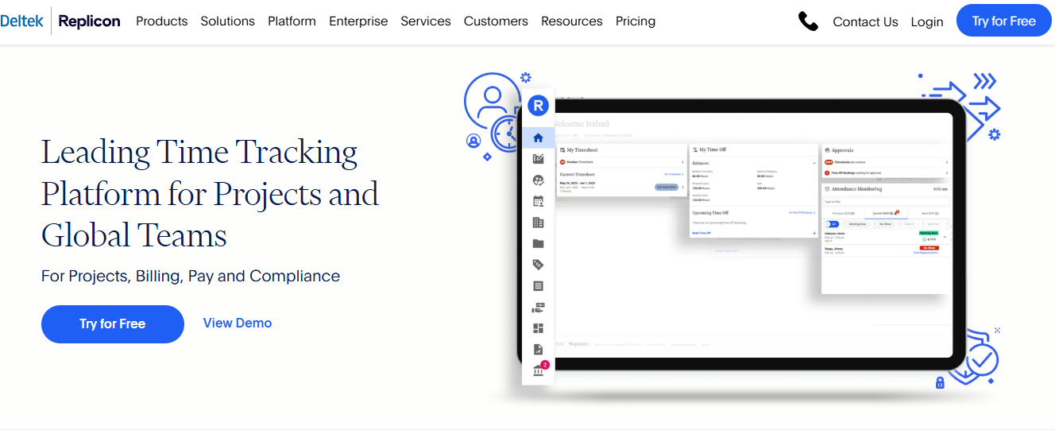Click the My Time Off card heading
The height and width of the screenshot is (430, 1055).
point(713,149)
